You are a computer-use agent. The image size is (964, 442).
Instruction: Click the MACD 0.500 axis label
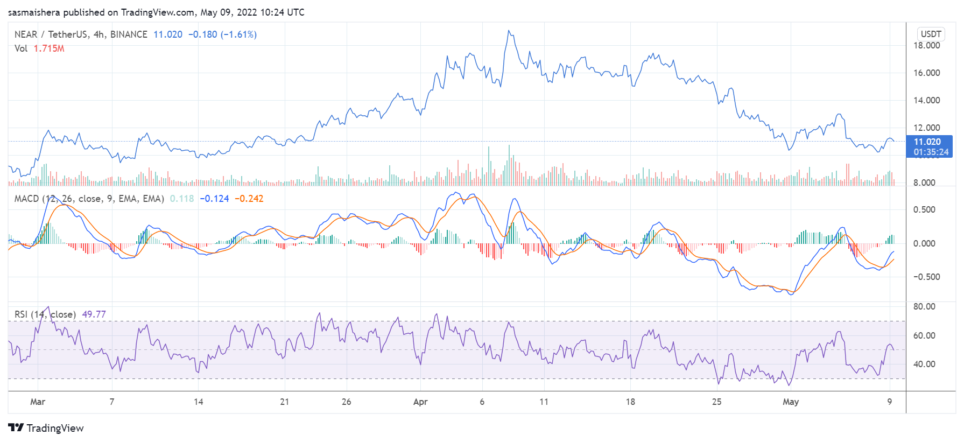click(x=924, y=209)
